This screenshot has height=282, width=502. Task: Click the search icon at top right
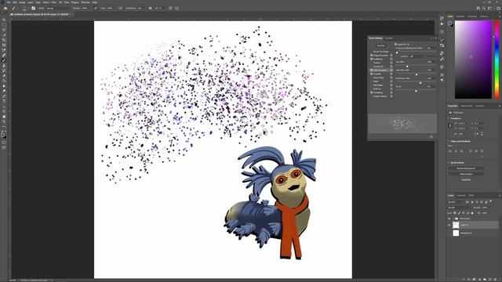click(484, 9)
